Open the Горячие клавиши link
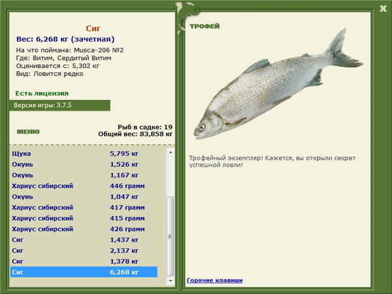Viewport: 392px width, 294px height. (215, 280)
